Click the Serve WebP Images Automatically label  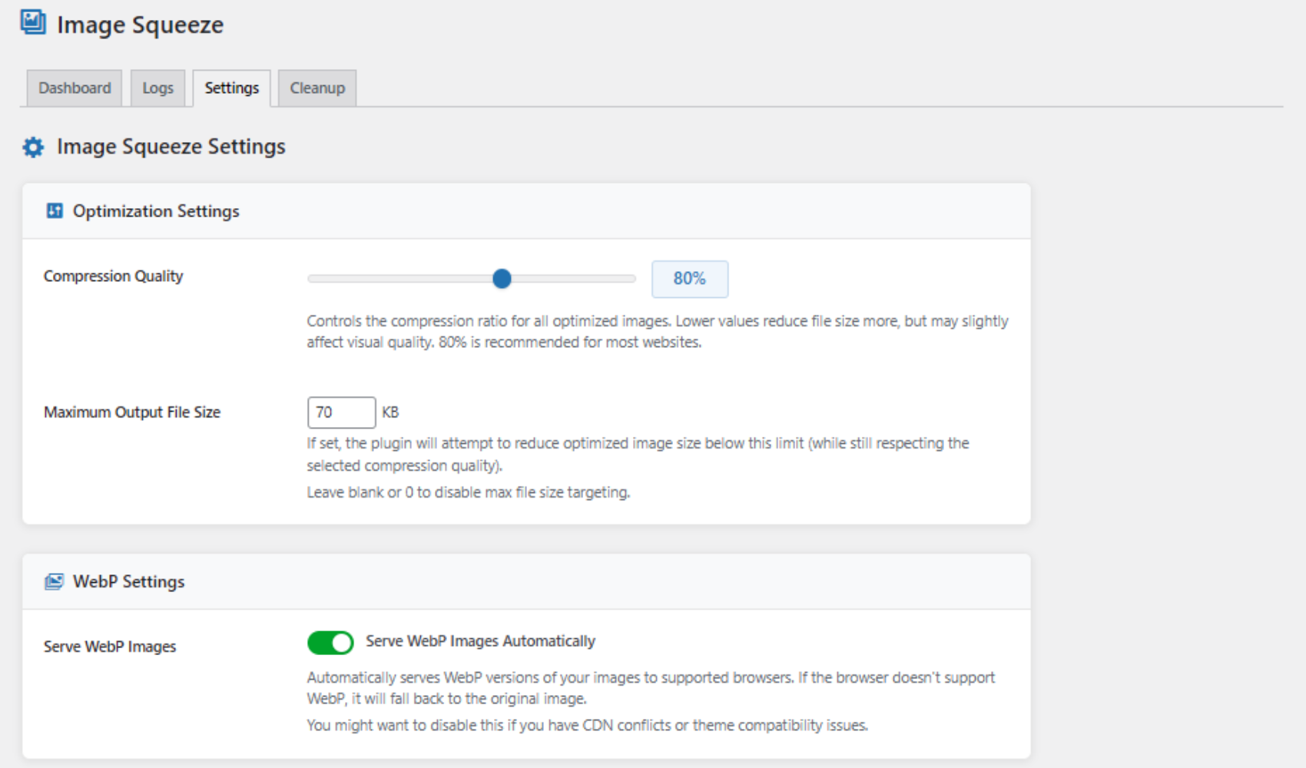point(480,641)
